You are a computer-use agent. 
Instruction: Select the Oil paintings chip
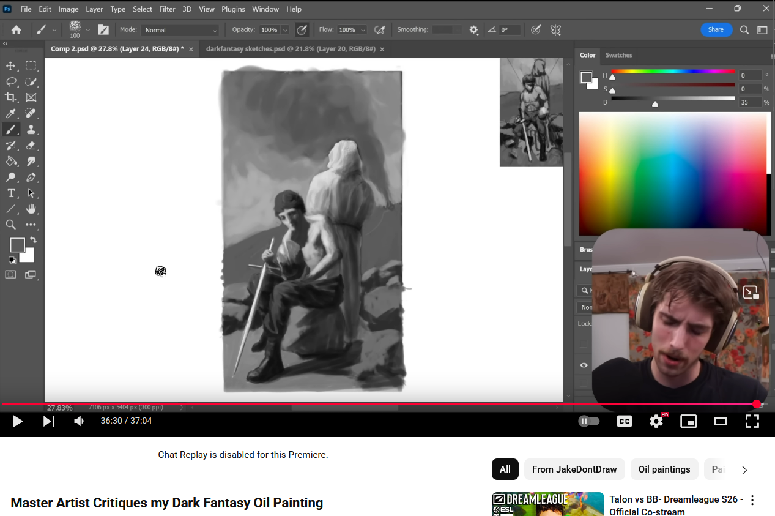(664, 469)
